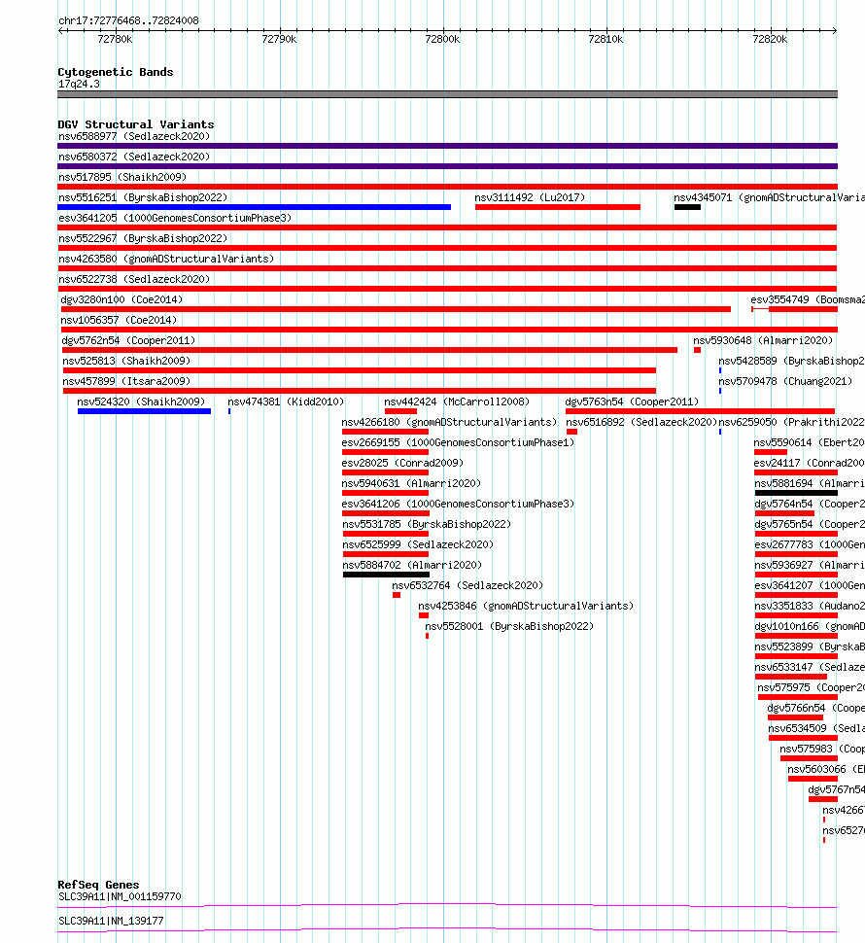Image resolution: width=865 pixels, height=943 pixels.
Task: Click nsv5940631 (Almarri2020) label
Action: coord(411,484)
